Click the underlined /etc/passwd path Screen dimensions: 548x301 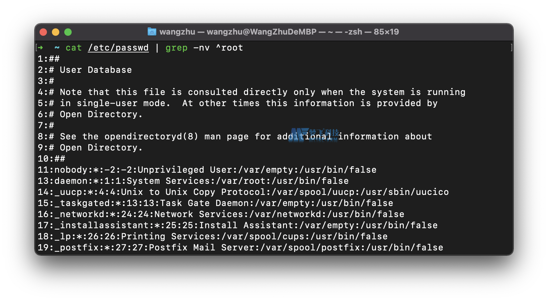click(118, 48)
